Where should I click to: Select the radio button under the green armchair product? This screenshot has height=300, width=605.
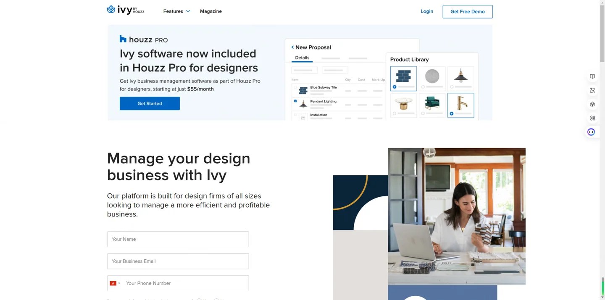(423, 114)
